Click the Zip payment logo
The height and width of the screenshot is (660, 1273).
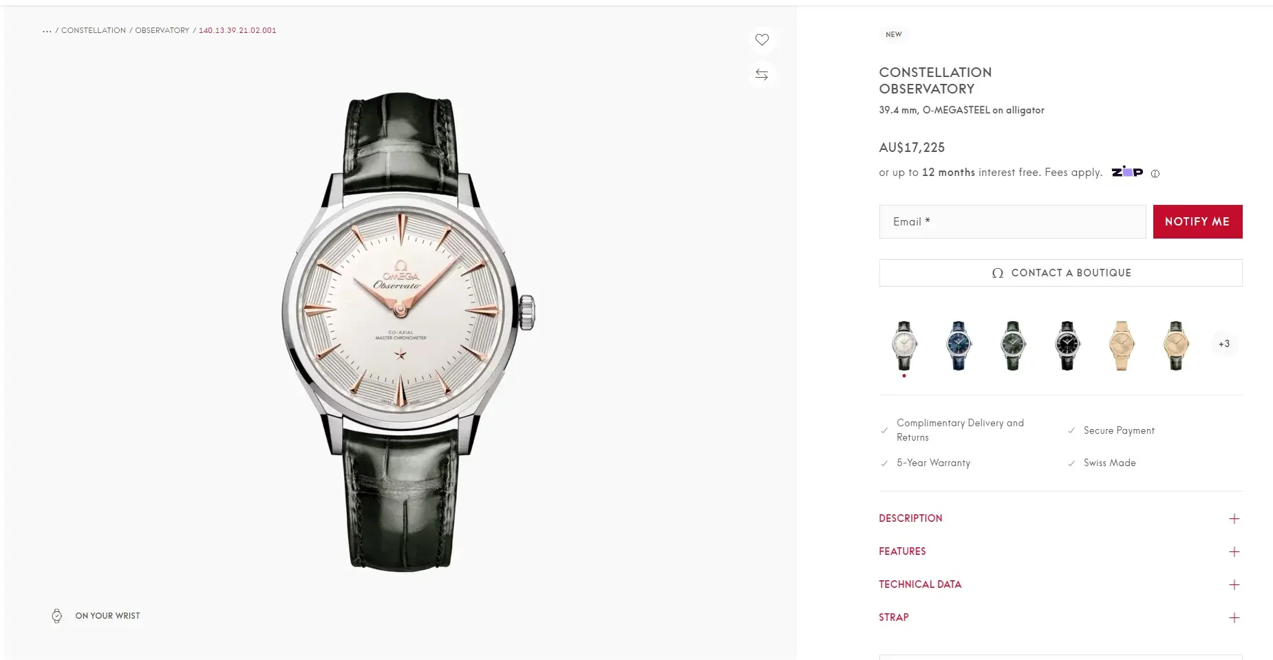(x=1127, y=172)
